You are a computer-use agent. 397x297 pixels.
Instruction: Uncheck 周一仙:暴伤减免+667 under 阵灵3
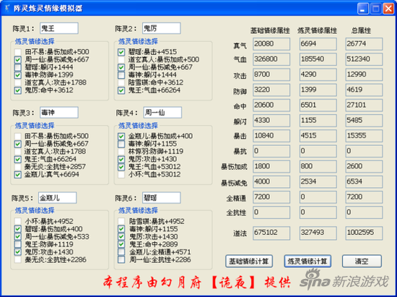18,144
